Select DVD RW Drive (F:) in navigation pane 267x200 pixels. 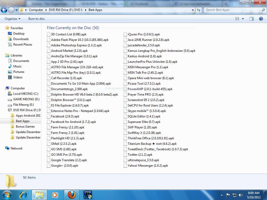(x=27, y=110)
